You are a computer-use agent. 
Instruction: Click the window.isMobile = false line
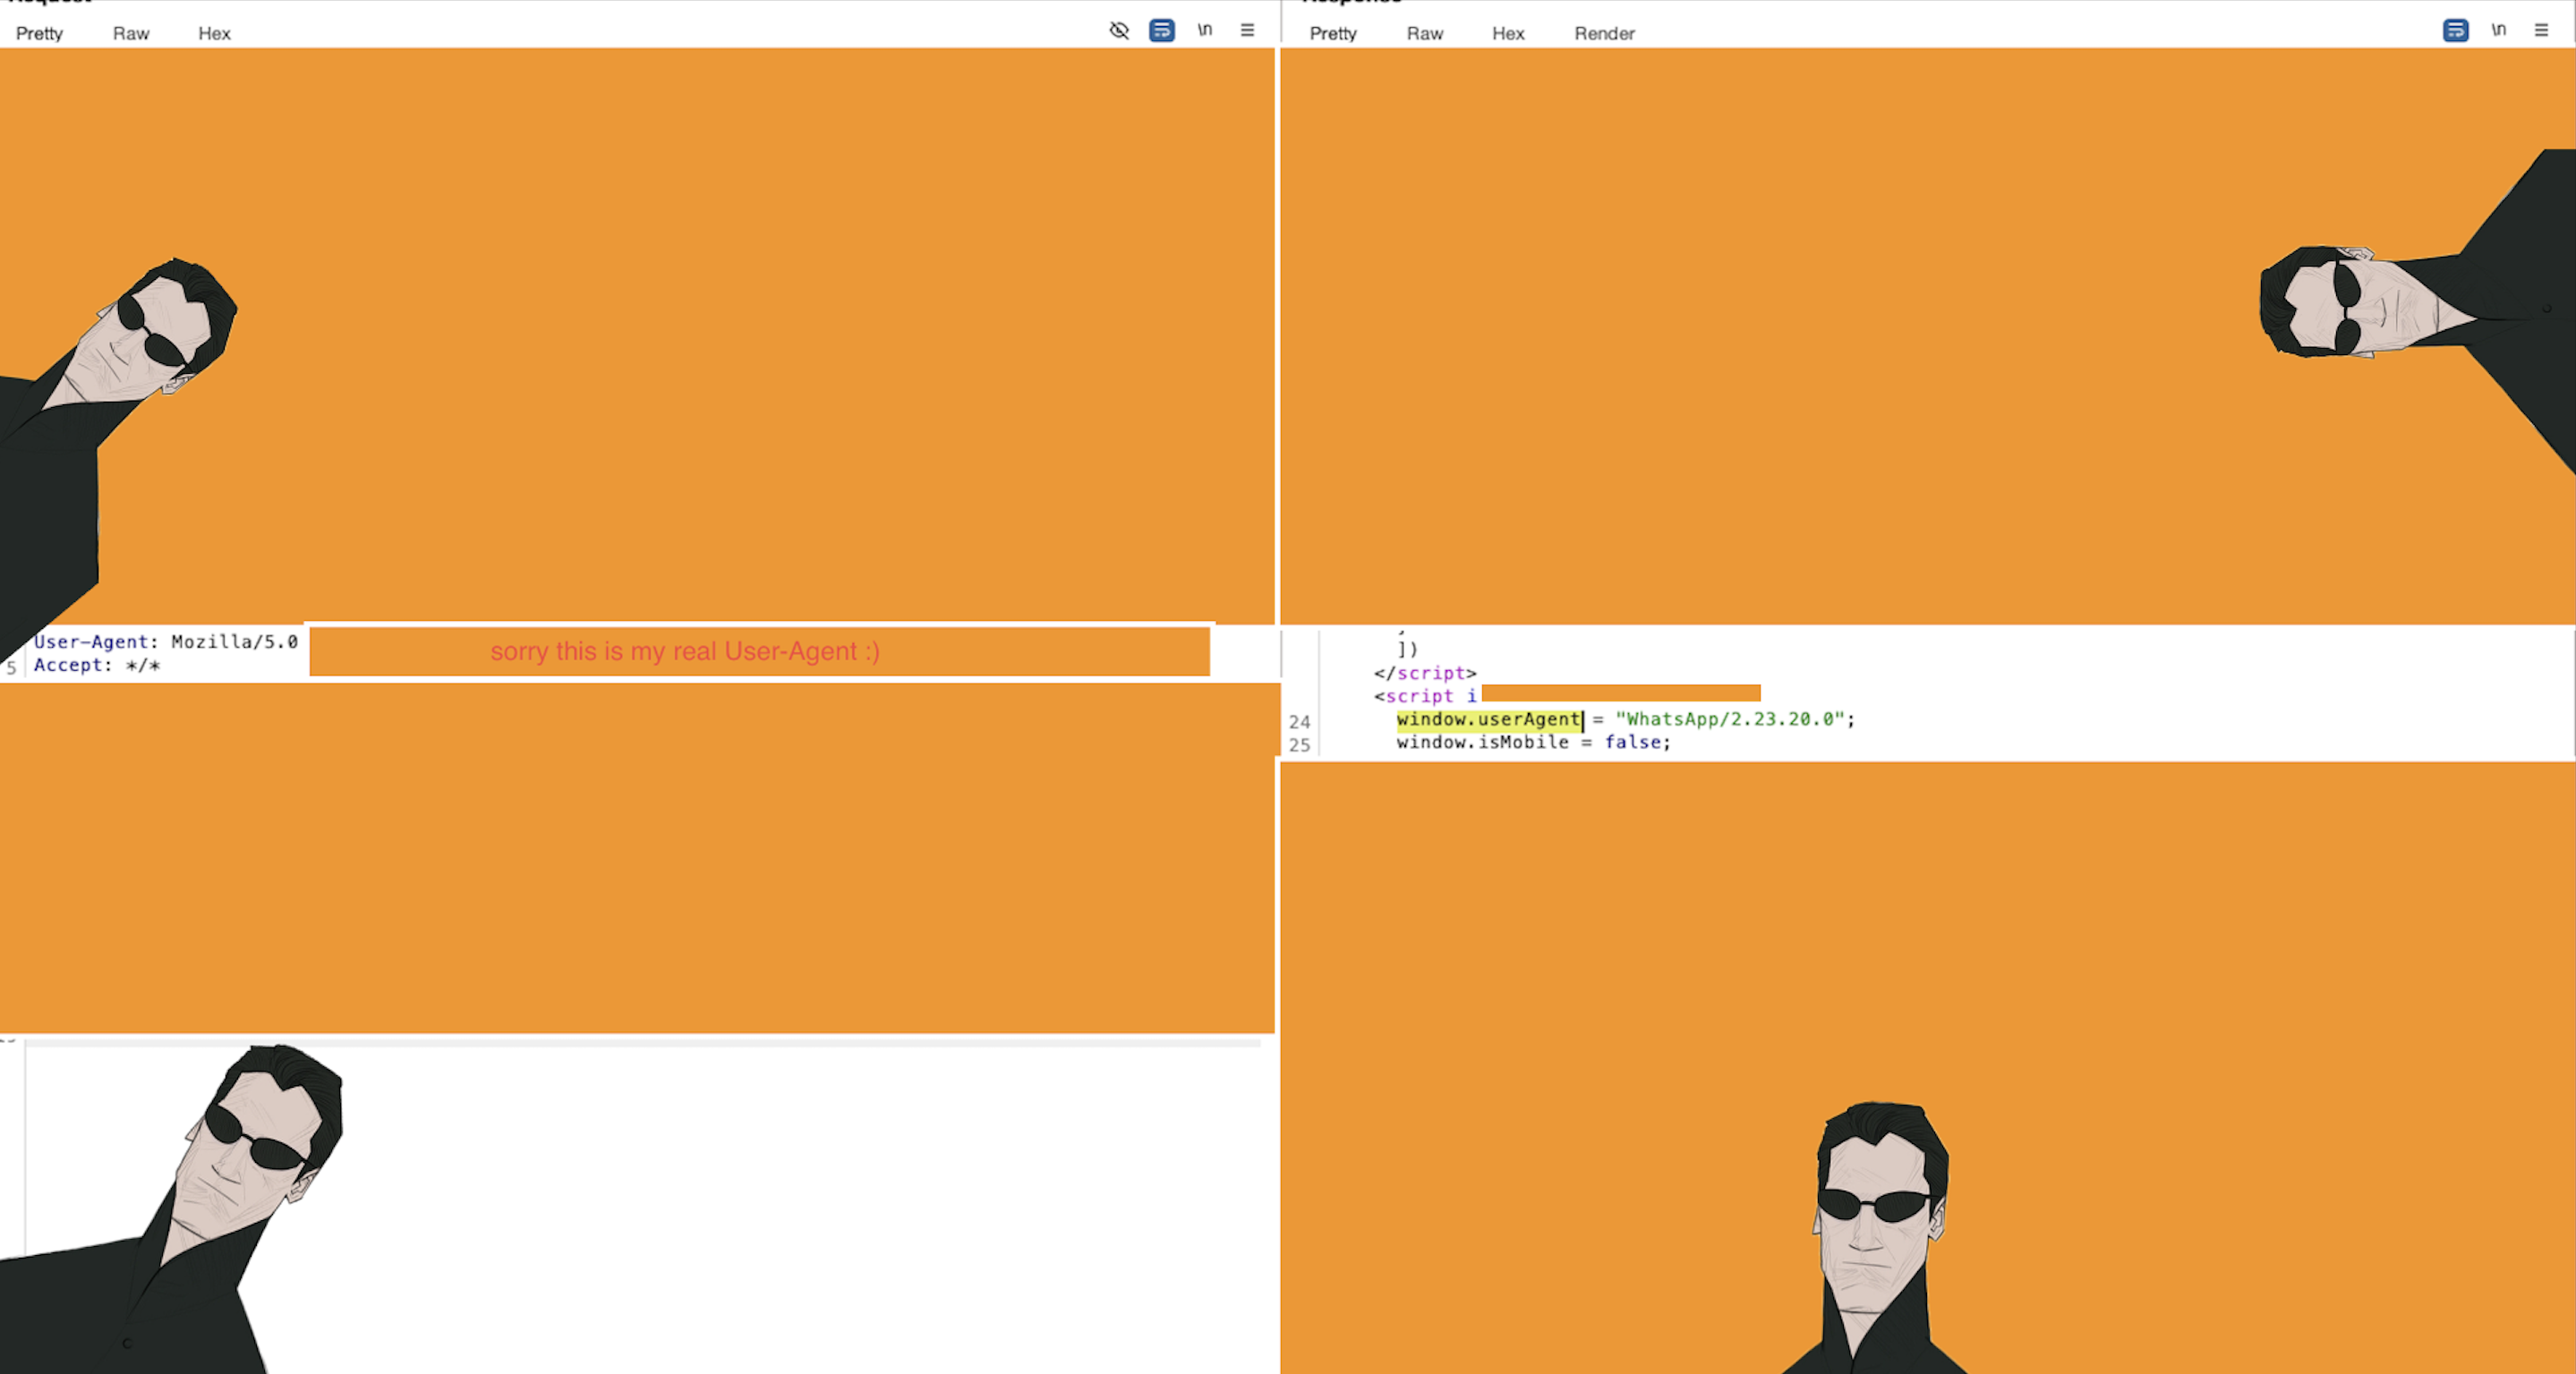tap(1533, 742)
